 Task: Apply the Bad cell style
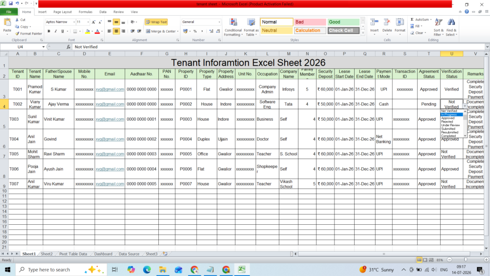click(310, 22)
